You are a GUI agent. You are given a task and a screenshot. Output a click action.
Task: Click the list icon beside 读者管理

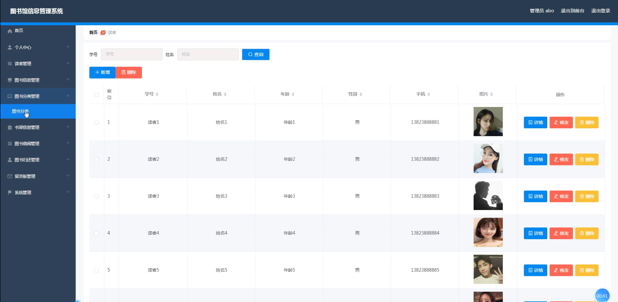(x=10, y=64)
